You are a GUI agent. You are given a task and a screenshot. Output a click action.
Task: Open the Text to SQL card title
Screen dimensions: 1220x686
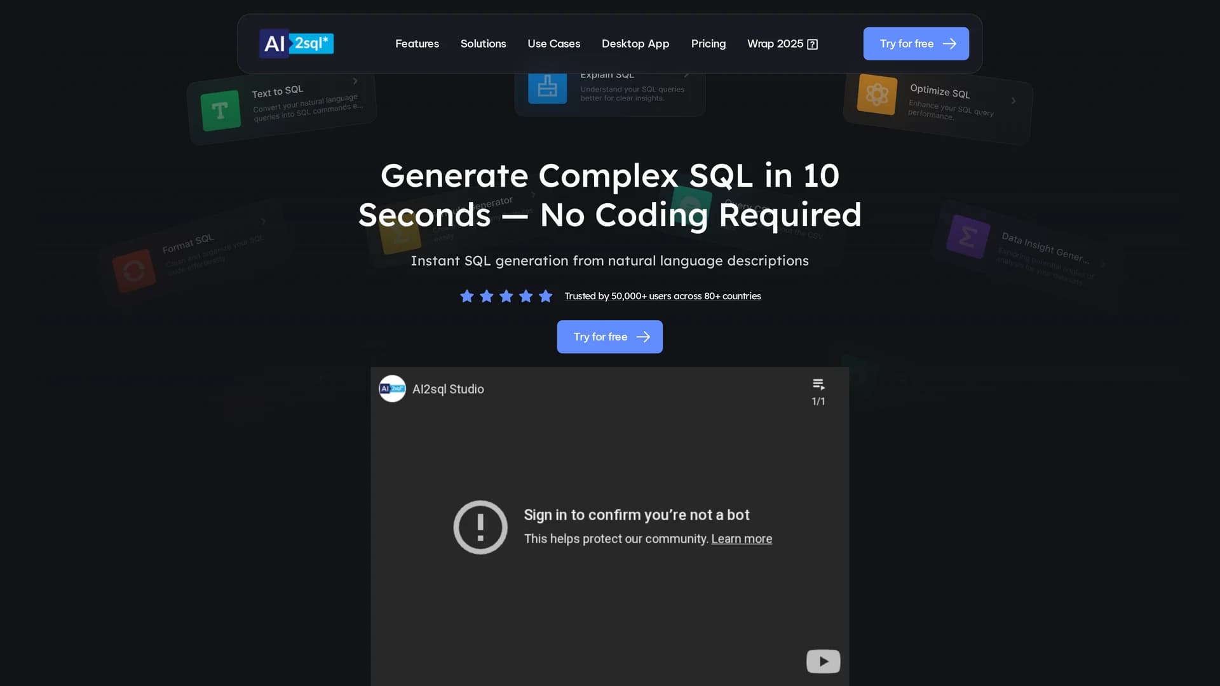278,91
